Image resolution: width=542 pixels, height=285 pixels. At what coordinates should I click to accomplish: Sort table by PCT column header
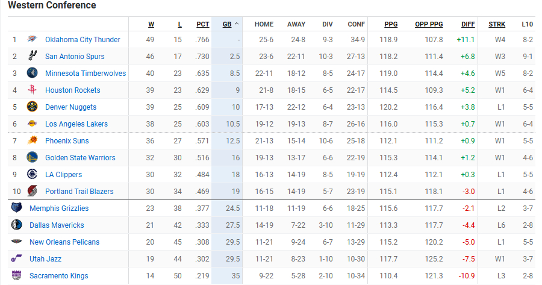[202, 24]
